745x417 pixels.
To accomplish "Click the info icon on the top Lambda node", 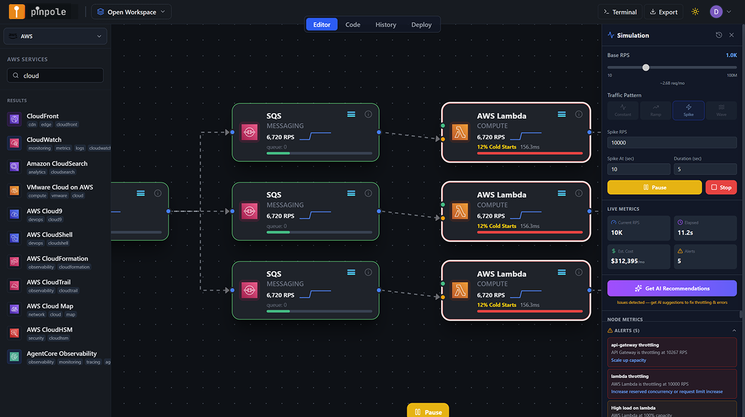I will [x=578, y=114].
